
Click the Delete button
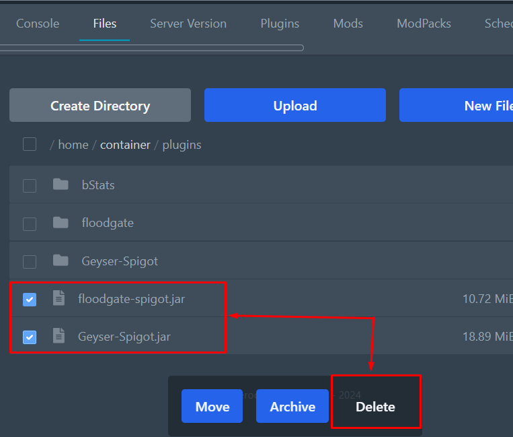[376, 407]
